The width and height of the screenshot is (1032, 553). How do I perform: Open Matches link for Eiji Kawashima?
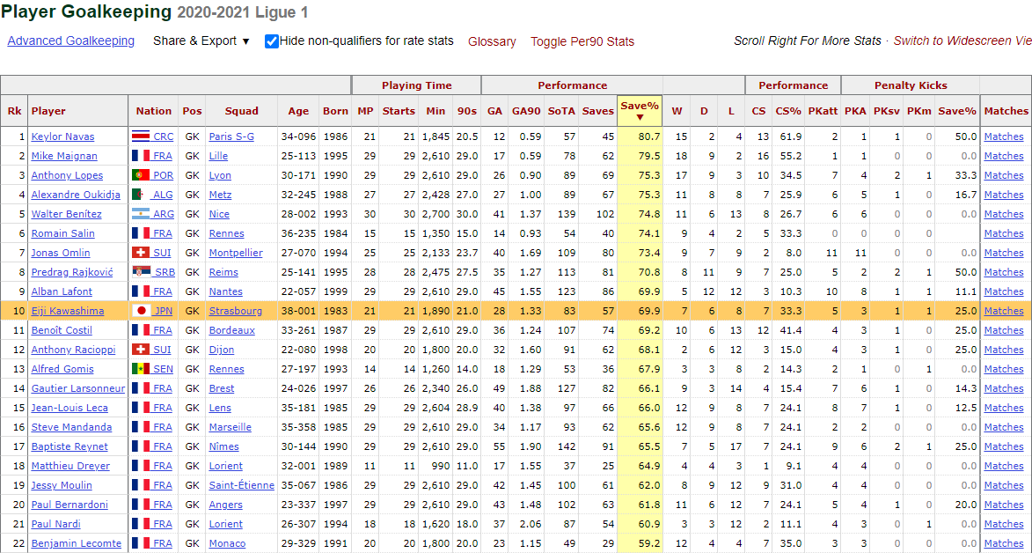1004,311
